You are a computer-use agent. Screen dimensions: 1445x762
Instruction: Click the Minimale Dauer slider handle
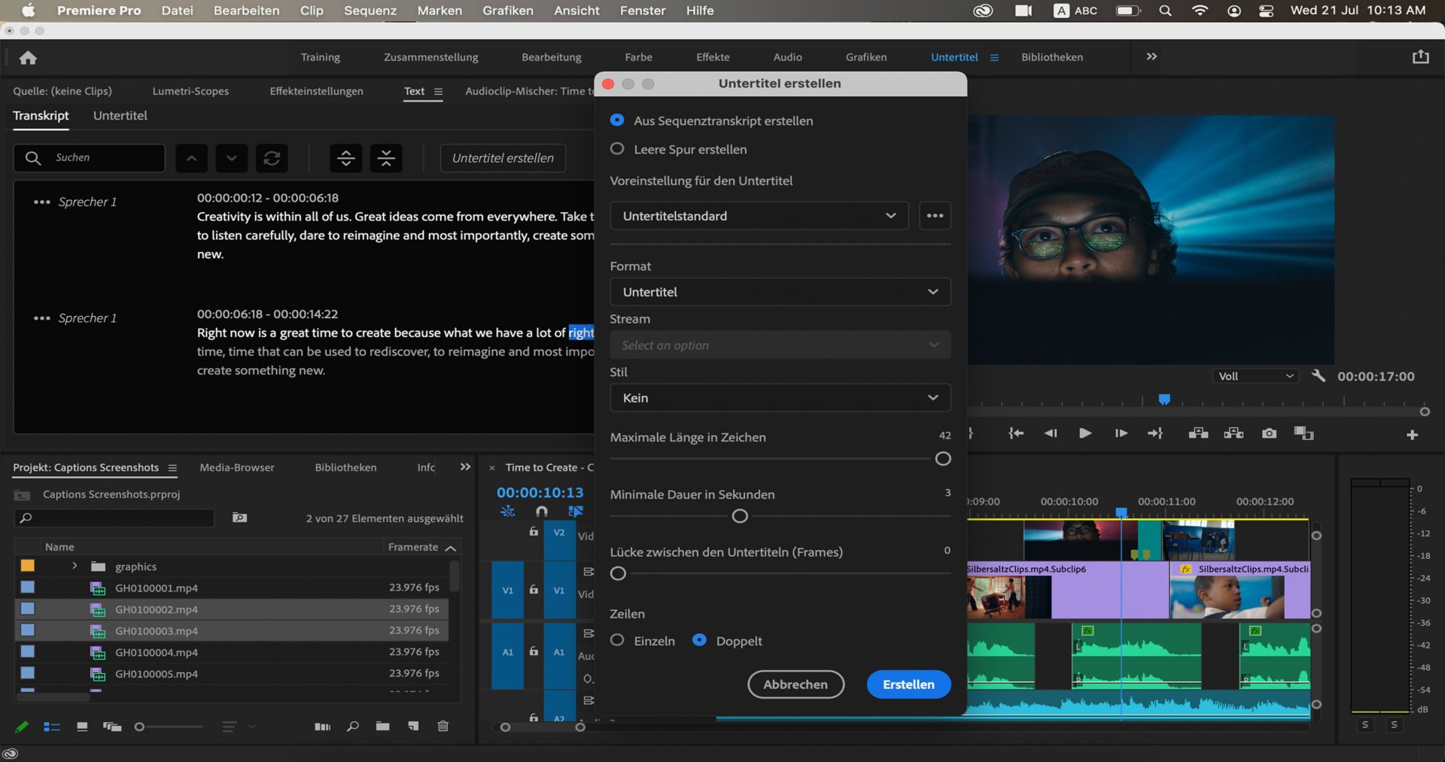740,516
